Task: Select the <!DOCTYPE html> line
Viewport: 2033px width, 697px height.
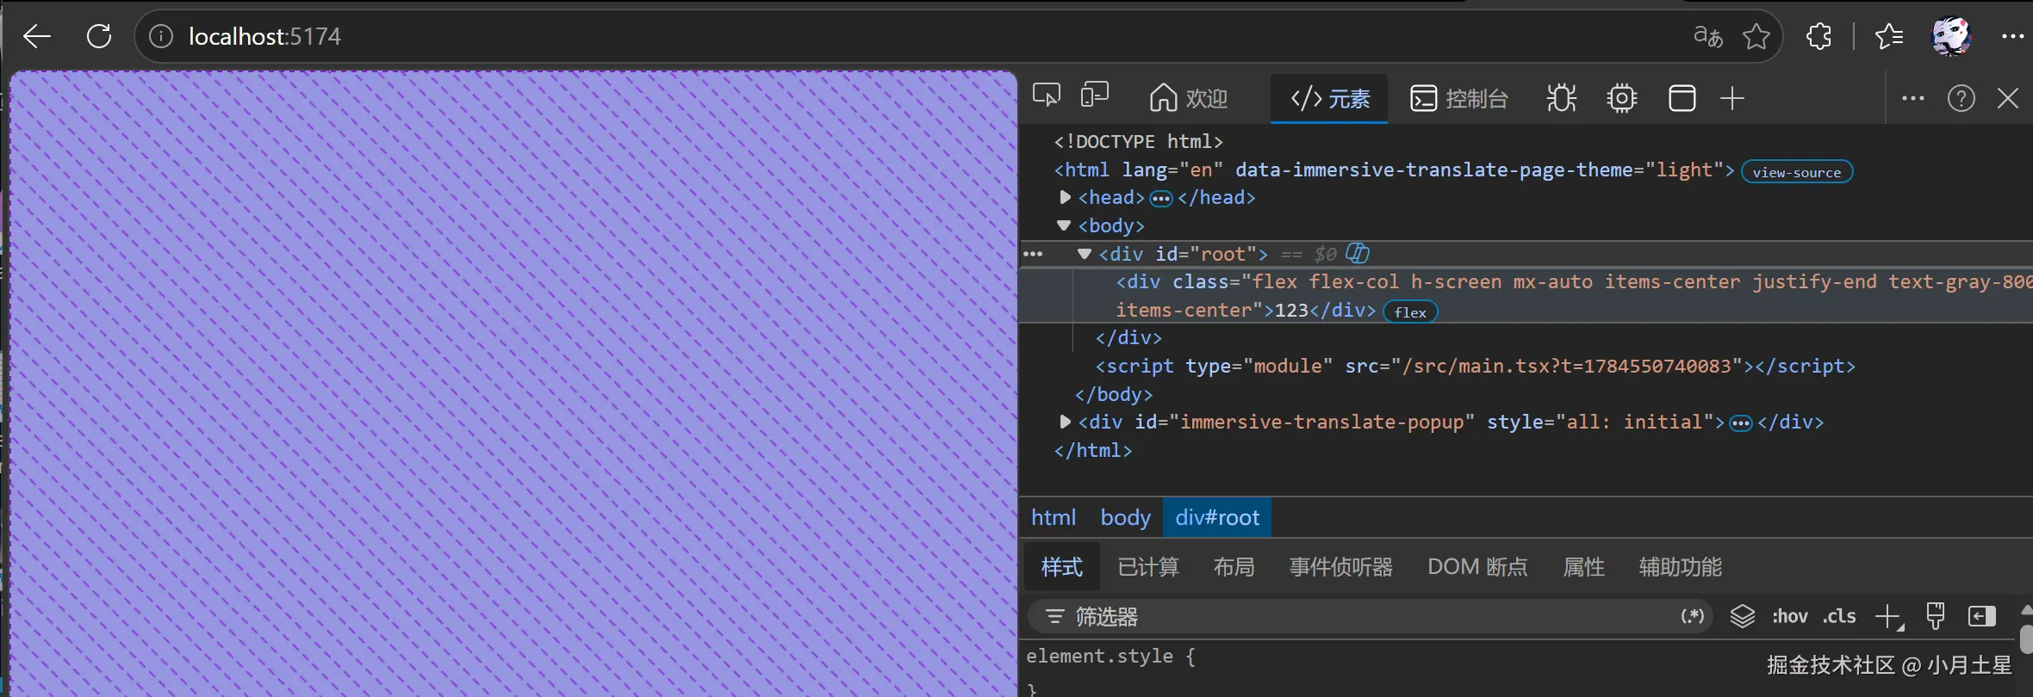Action: [1138, 141]
